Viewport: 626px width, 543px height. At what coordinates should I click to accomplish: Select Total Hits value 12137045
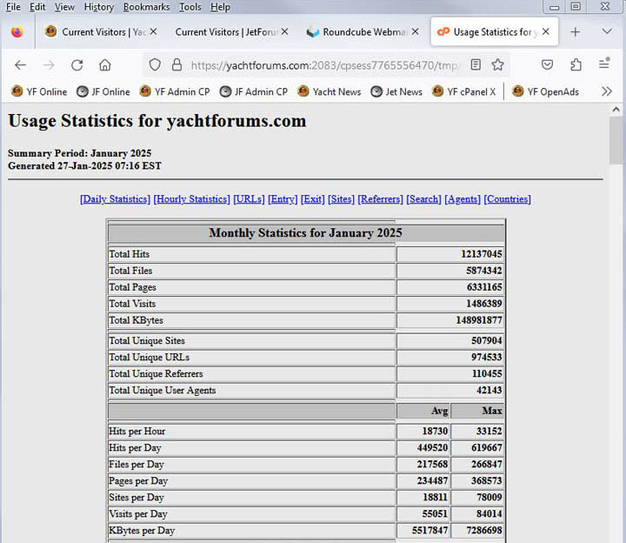pyautogui.click(x=482, y=254)
